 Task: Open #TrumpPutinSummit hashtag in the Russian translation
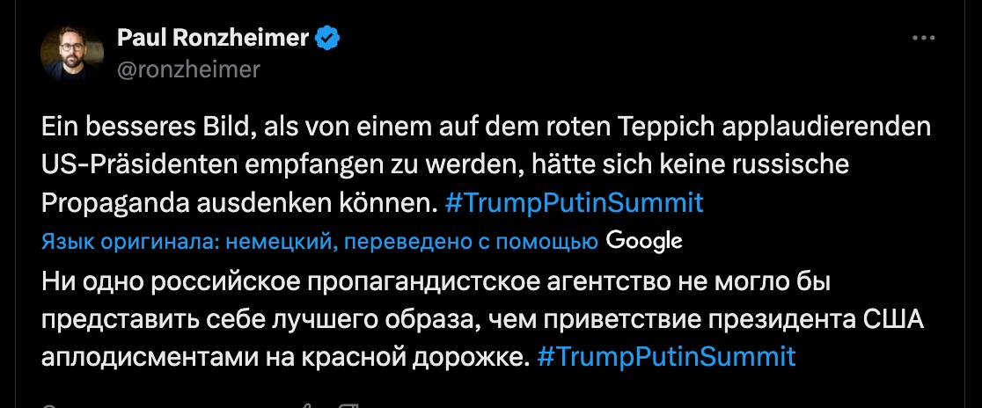point(665,356)
